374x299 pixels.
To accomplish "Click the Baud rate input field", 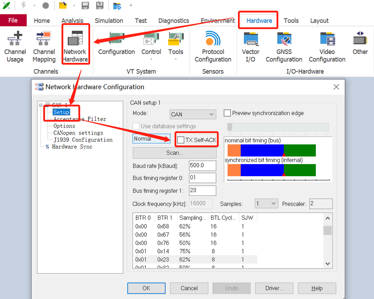I will click(x=203, y=165).
